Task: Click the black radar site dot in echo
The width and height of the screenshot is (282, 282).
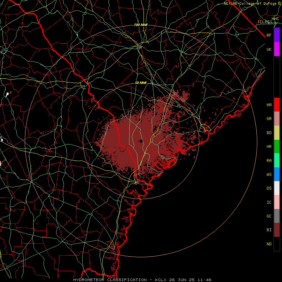Action: (x=141, y=141)
